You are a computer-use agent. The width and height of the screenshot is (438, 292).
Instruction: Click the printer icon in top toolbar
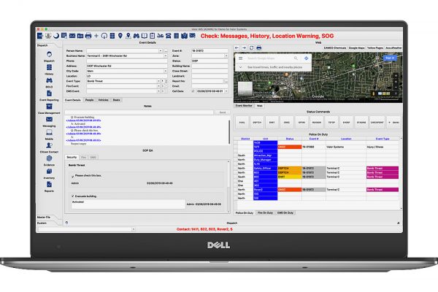[x=88, y=35]
